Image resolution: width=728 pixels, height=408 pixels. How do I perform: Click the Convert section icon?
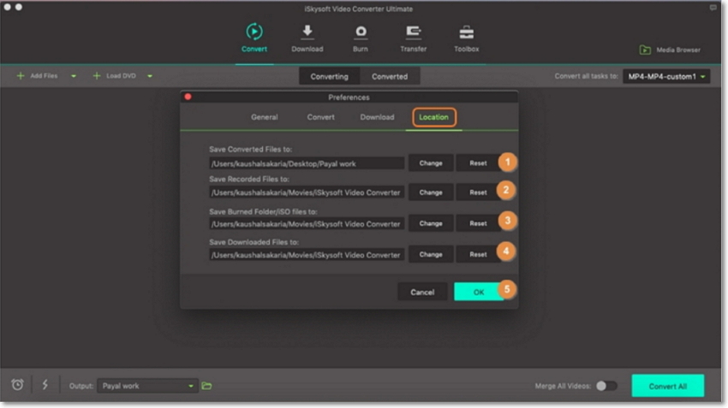coord(254,33)
